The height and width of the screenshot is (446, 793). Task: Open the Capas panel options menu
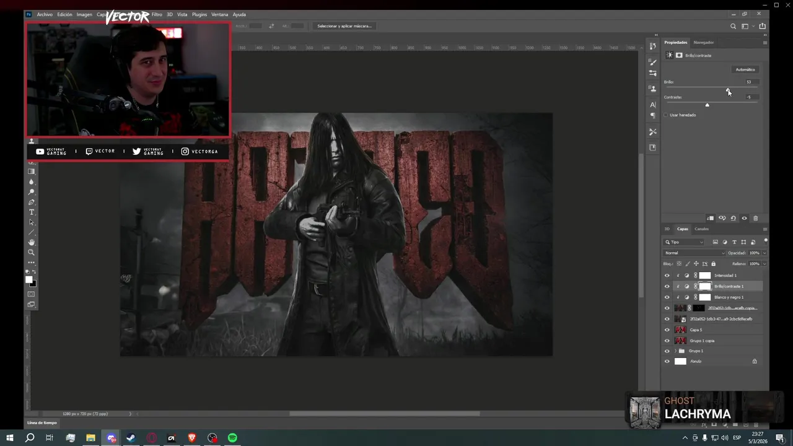click(x=765, y=229)
